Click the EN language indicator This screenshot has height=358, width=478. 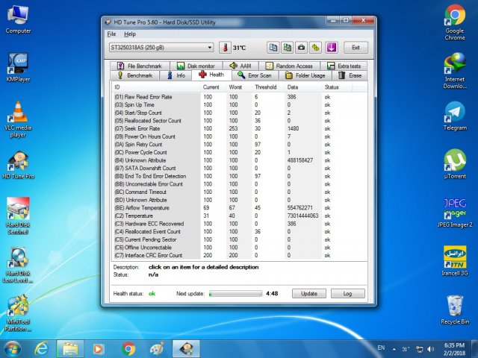point(381,348)
